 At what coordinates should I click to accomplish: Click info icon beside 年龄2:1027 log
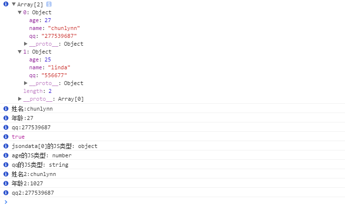[x=6, y=183]
